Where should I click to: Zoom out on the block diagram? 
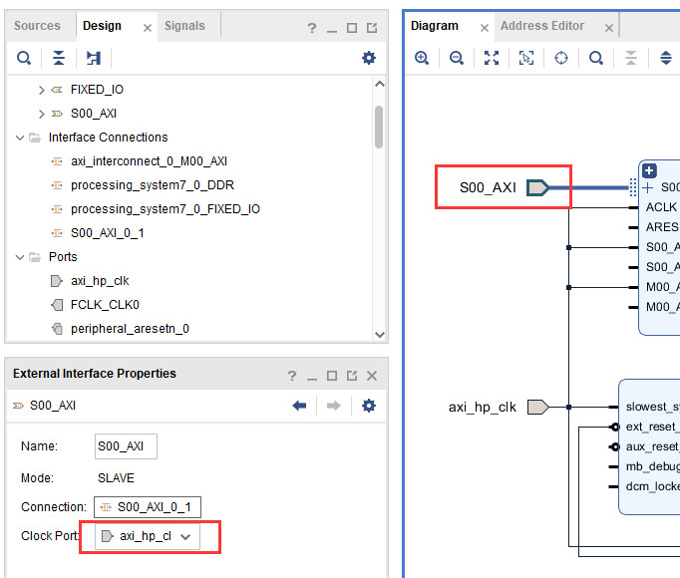tap(457, 58)
